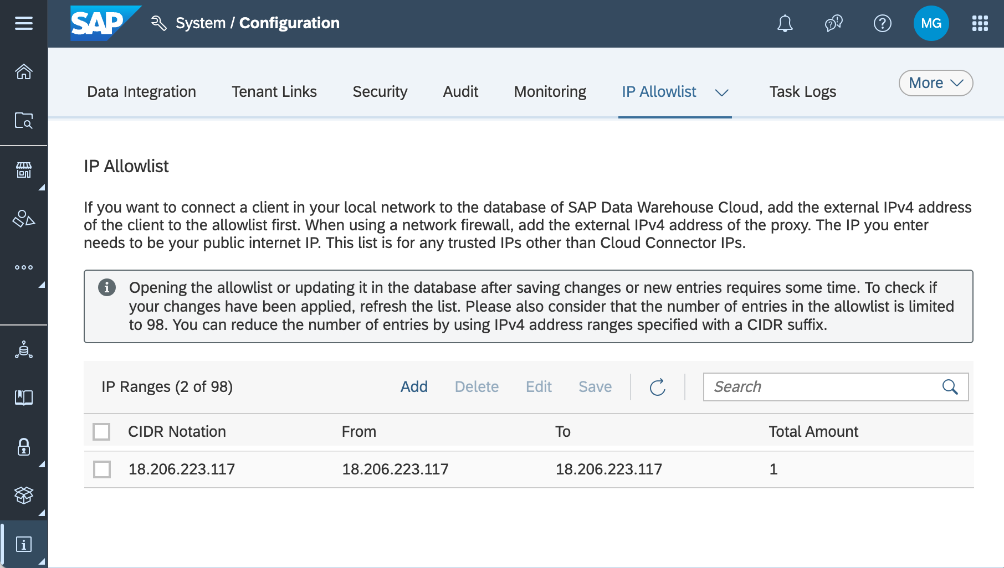Click the Add button for IP ranges
The width and height of the screenshot is (1004, 568).
414,386
